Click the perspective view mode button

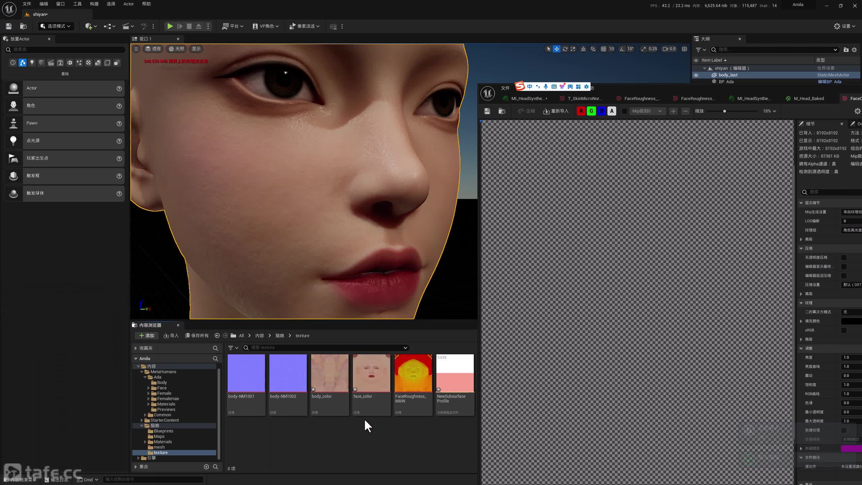point(153,49)
